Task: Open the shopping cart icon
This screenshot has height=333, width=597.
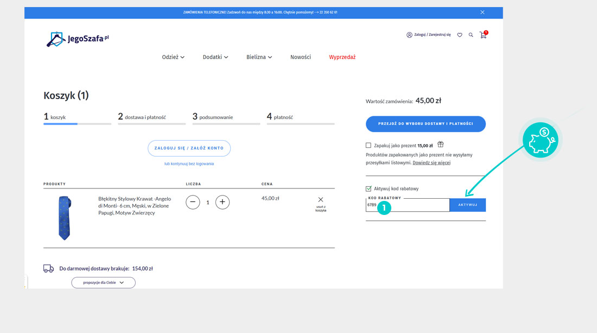Action: point(483,35)
